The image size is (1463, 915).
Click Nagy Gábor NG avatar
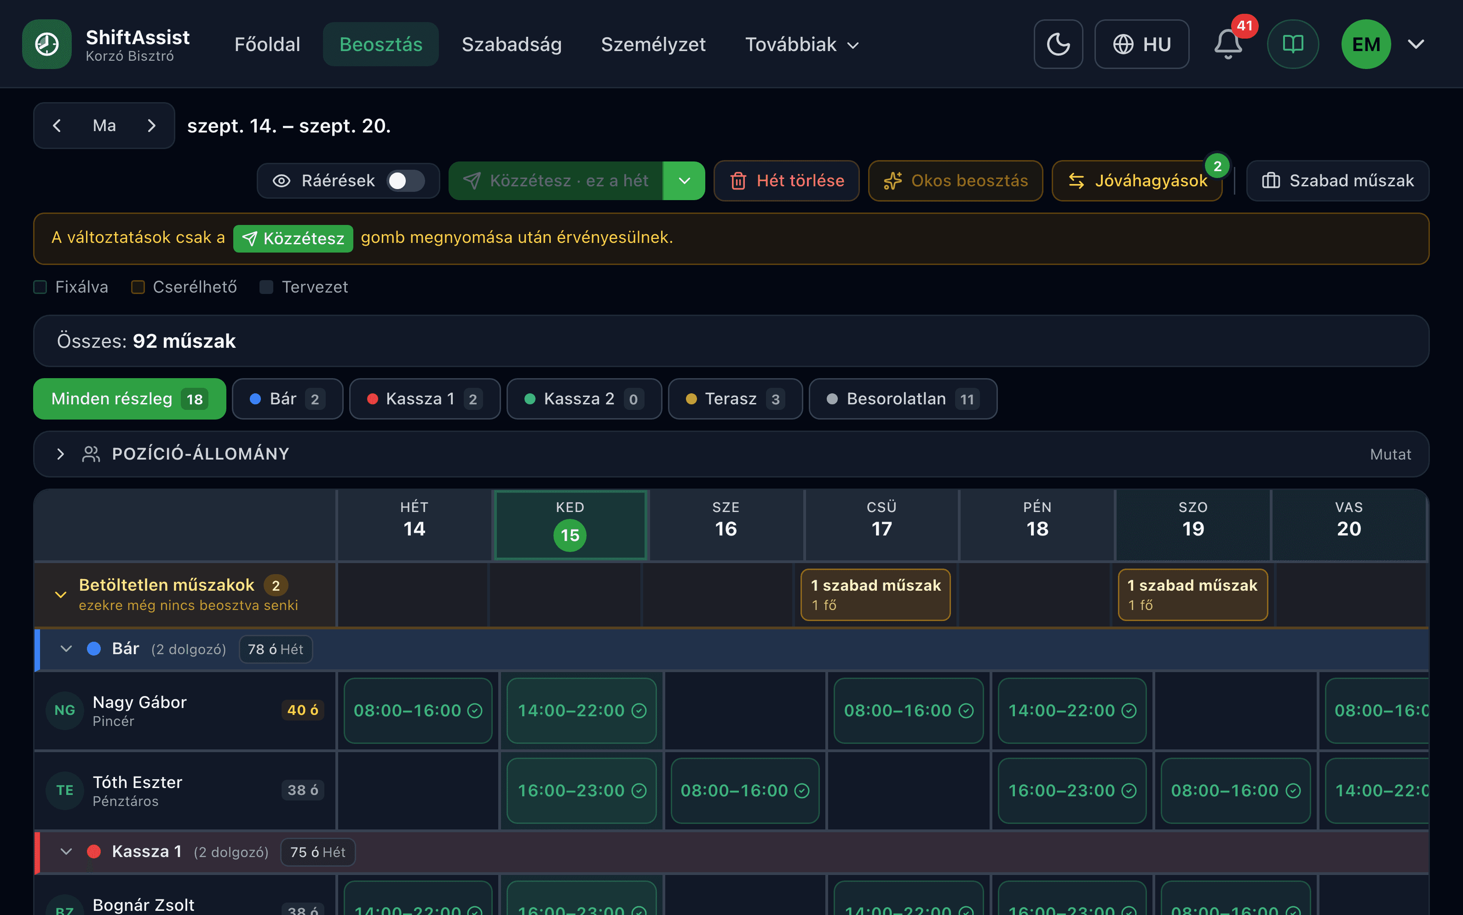65,710
